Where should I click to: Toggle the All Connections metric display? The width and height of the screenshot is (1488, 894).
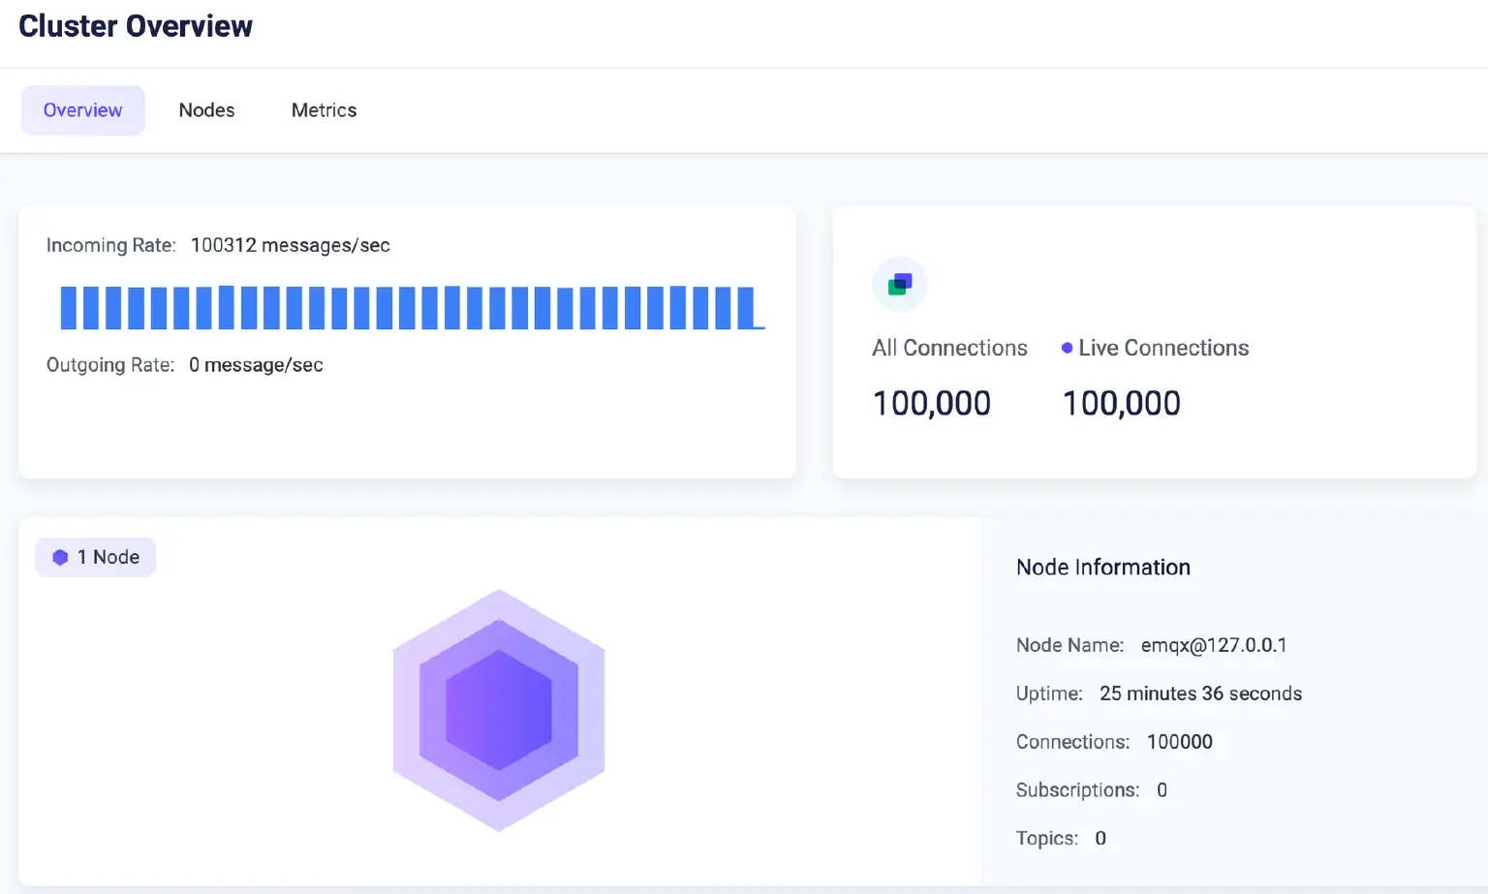[949, 347]
